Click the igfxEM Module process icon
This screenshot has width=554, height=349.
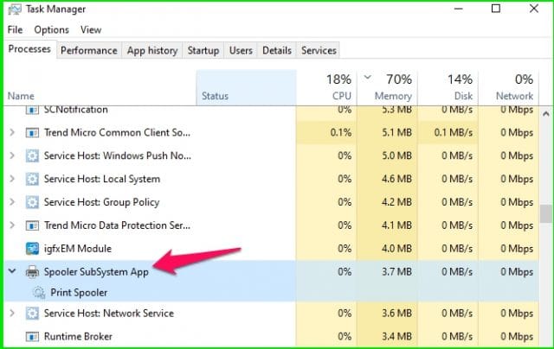tap(33, 248)
